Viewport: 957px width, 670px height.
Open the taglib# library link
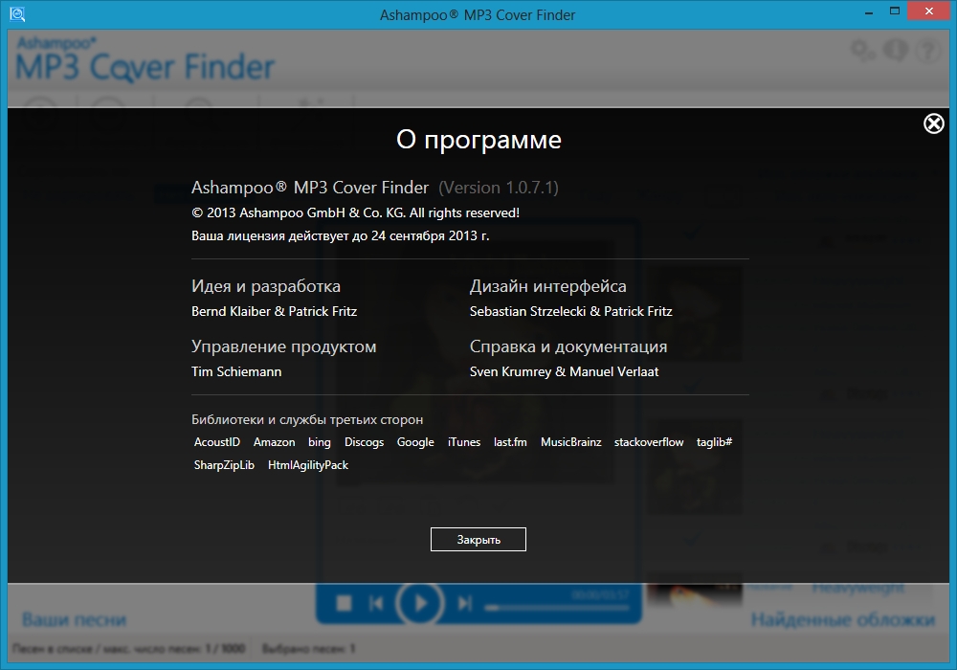click(x=714, y=442)
